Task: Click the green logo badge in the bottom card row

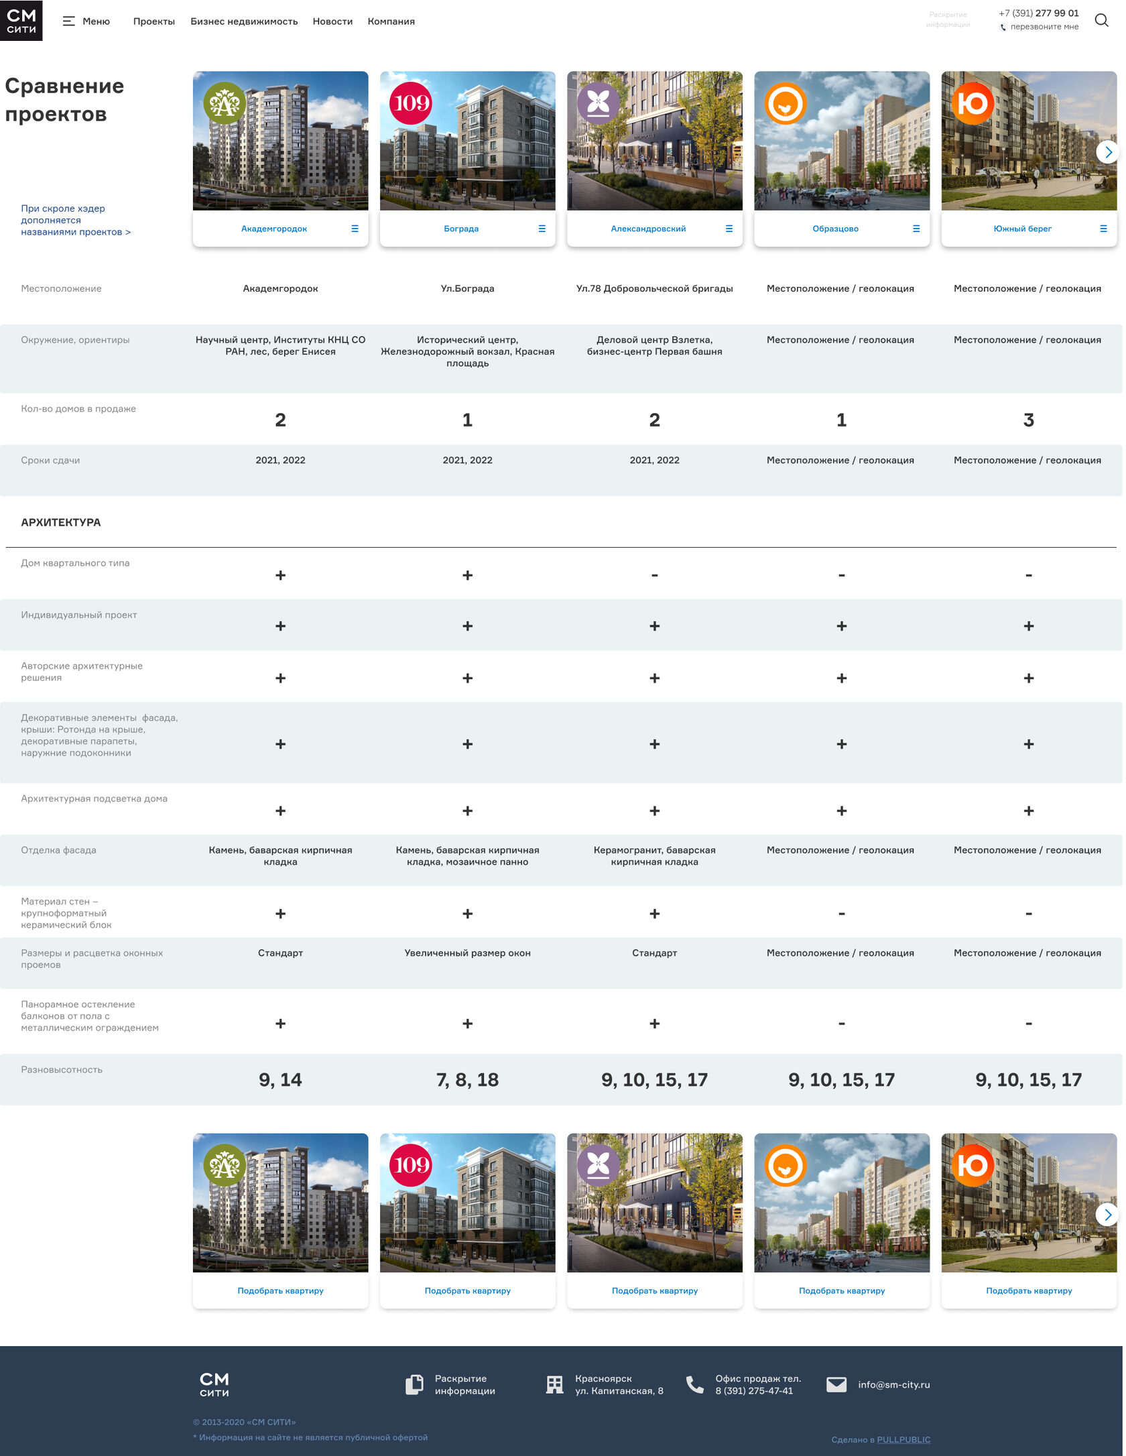Action: 225,1165
